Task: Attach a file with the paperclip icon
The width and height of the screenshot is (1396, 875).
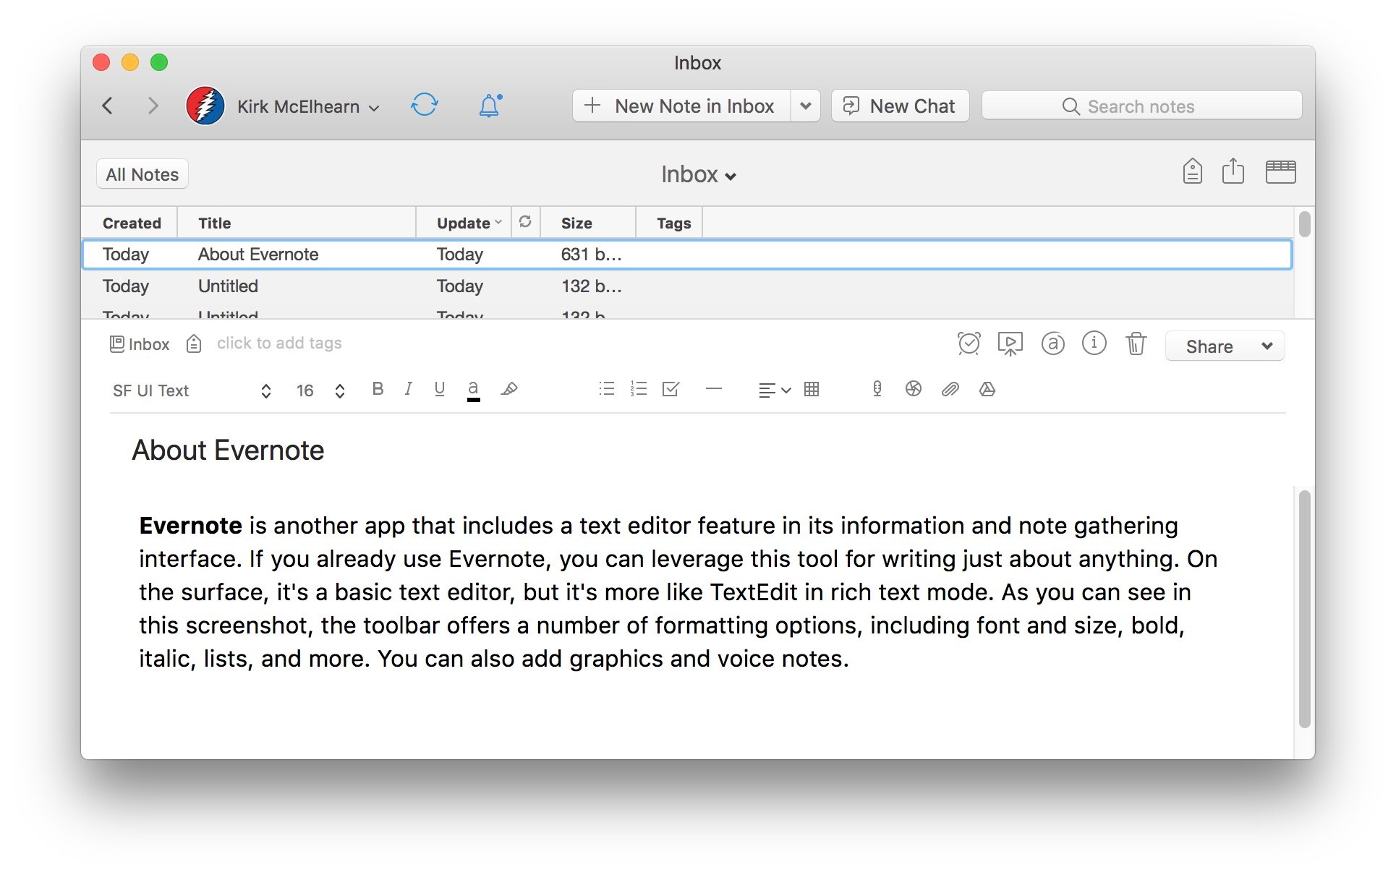Action: (x=950, y=389)
